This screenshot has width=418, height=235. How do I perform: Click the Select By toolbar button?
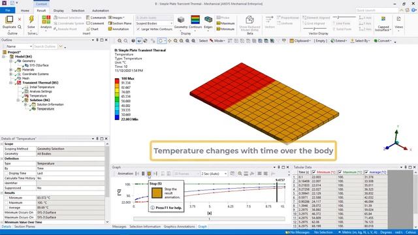pyautogui.click(x=361, y=40)
